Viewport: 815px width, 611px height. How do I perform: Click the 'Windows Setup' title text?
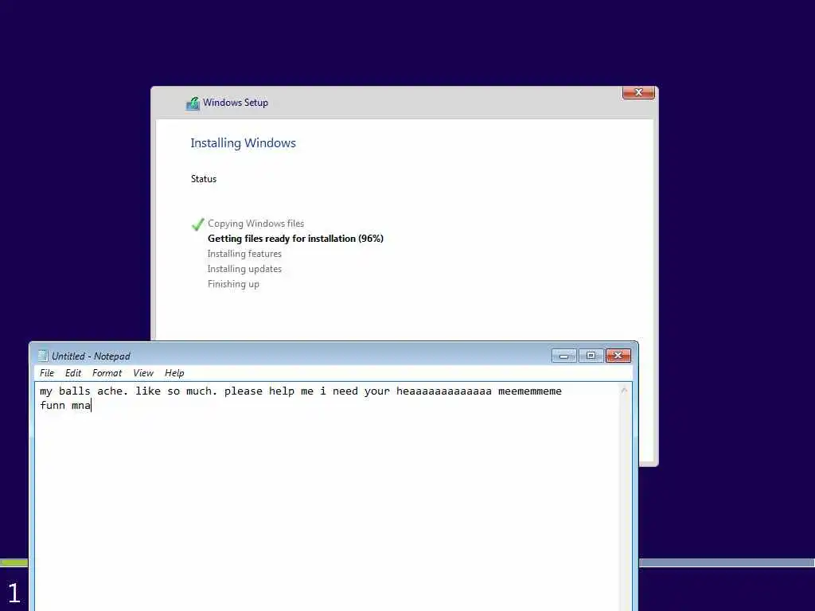click(236, 103)
